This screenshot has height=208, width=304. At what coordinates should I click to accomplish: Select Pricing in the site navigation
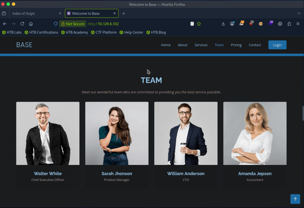236,45
